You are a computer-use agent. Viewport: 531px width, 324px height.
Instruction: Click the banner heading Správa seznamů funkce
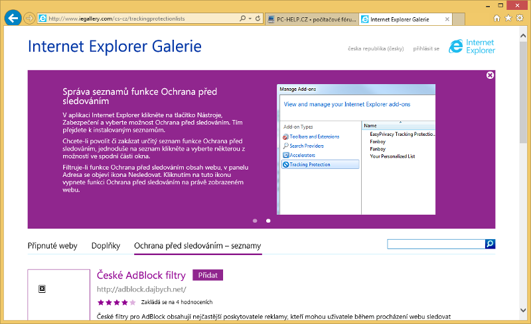point(139,96)
